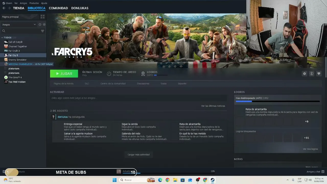
Task: Go back with the left arrow
Action: point(4,8)
